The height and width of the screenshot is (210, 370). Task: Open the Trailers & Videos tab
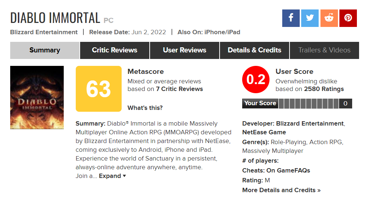click(324, 50)
